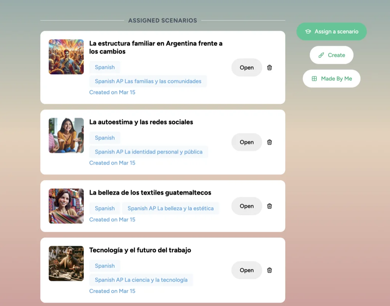
Task: Open "La autoestima y las redes sociales"
Action: pyautogui.click(x=246, y=142)
